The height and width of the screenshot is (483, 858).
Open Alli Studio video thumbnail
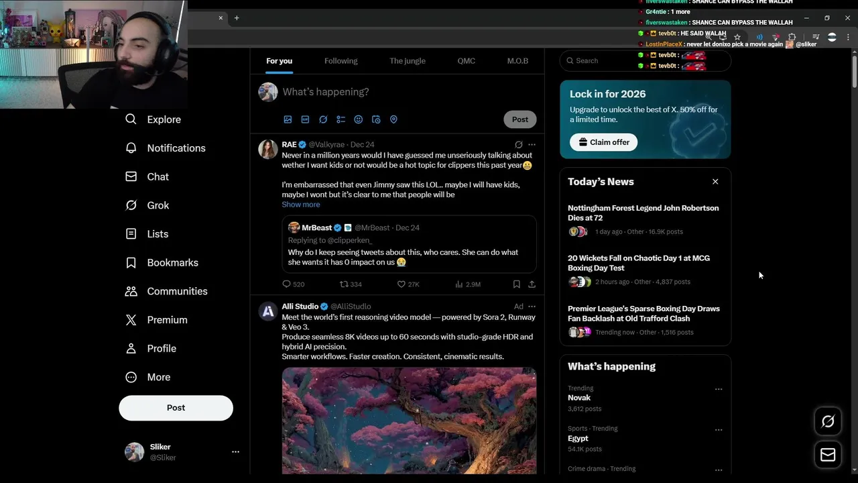click(409, 421)
